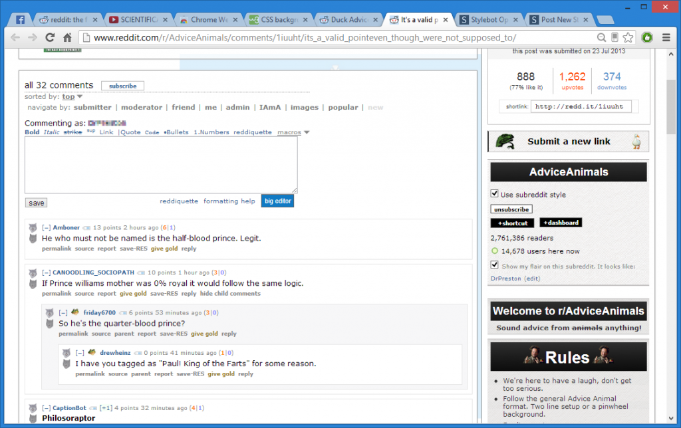Expand the macros dropdown in comment toolbar
Screen dimensions: 681x428
click(293, 132)
